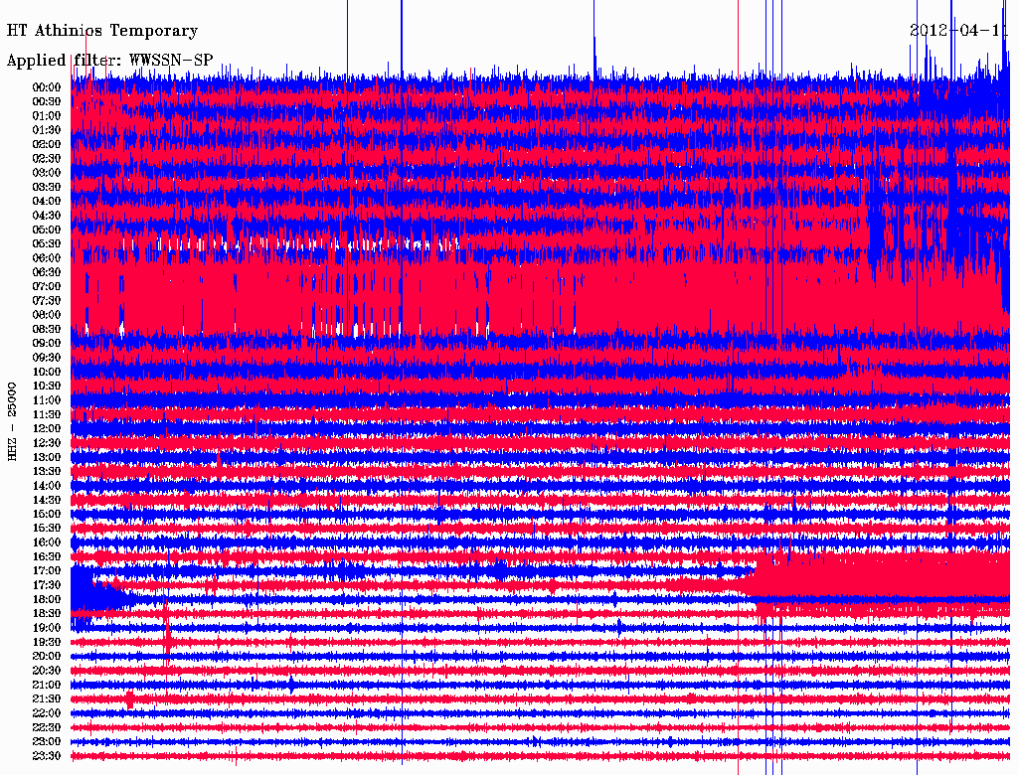This screenshot has height=775, width=1018.
Task: Select the 15:00 time label
Action: pos(47,514)
